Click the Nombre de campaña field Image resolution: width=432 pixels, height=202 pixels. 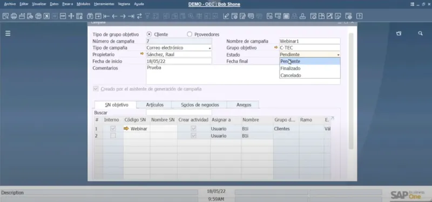(x=309, y=41)
